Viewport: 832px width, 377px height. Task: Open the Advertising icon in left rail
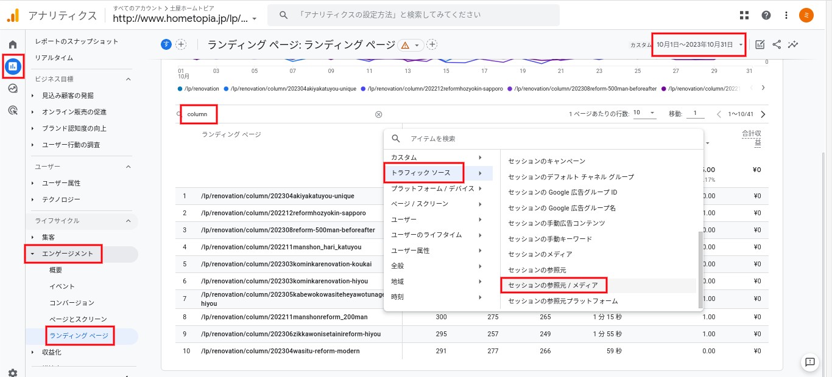pos(13,110)
